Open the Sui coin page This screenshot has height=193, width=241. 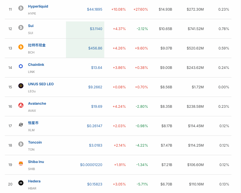(31, 26)
